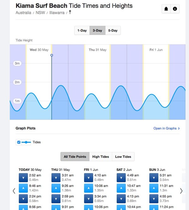The image size is (189, 210).
Task: Click low tide icon for 4:13 pm Saturday
Action: pyautogui.click(x=121, y=199)
